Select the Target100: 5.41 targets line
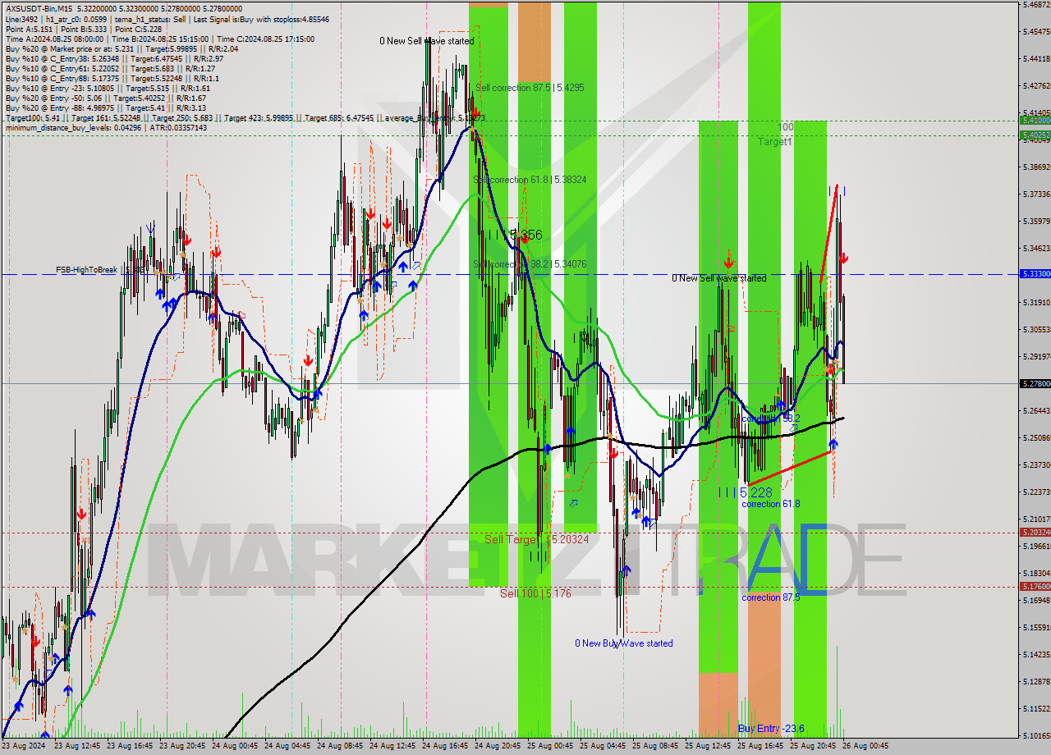The height and width of the screenshot is (755, 1051). coord(245,117)
